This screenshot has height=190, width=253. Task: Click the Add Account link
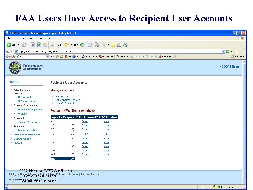62,96
